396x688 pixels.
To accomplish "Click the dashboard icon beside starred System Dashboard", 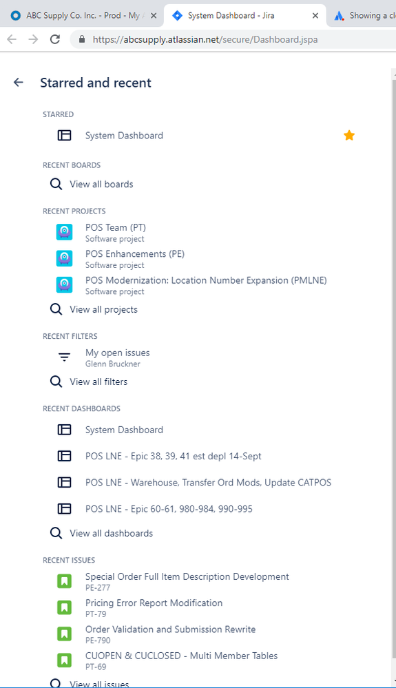I will 65,136.
